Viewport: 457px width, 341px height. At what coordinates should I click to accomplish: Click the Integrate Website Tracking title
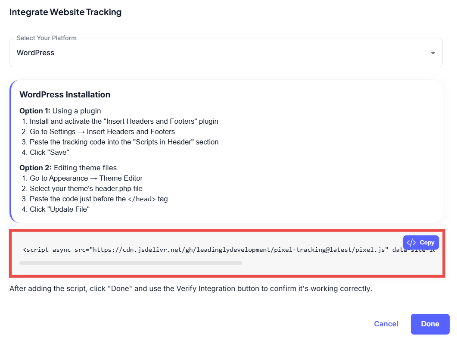(65, 12)
